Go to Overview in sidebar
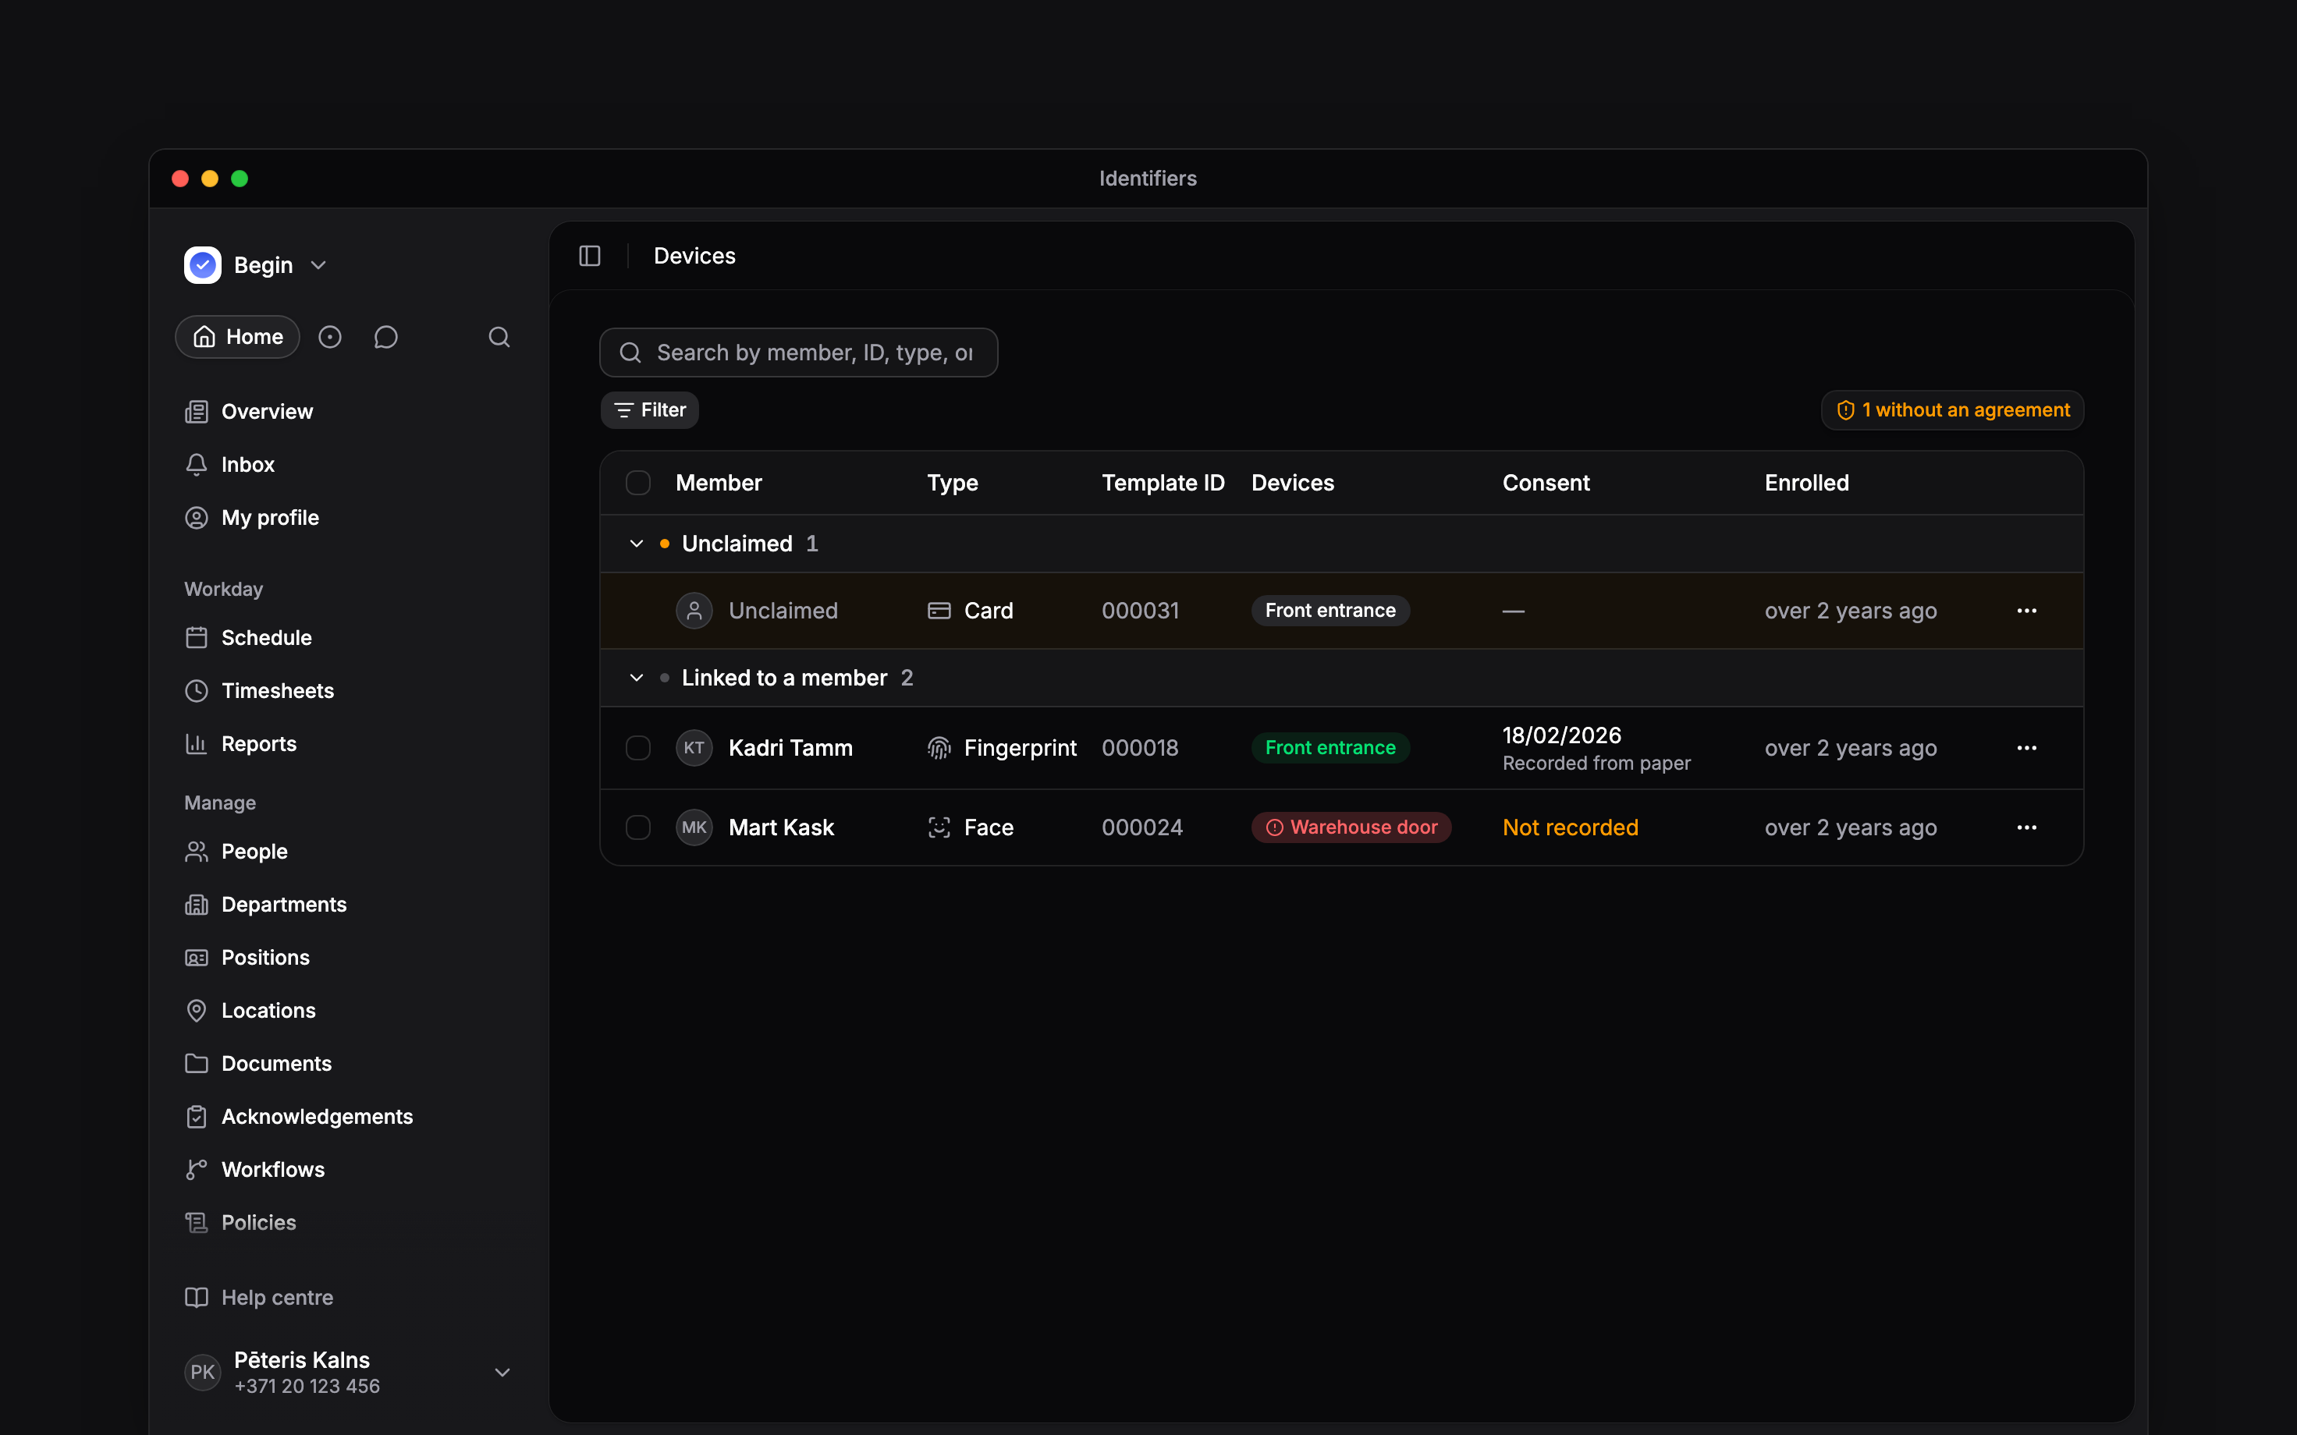Image resolution: width=2297 pixels, height=1435 pixels. pyautogui.click(x=249, y=412)
